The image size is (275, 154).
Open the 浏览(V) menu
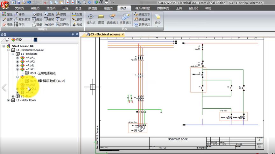coord(51,8)
